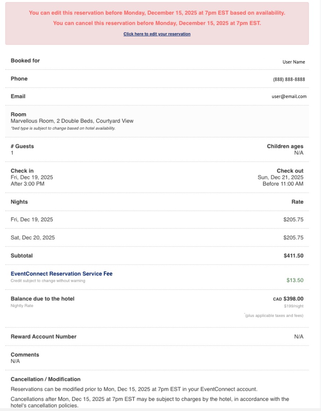
Task: Click the edit your reservation link
Action: point(157,34)
